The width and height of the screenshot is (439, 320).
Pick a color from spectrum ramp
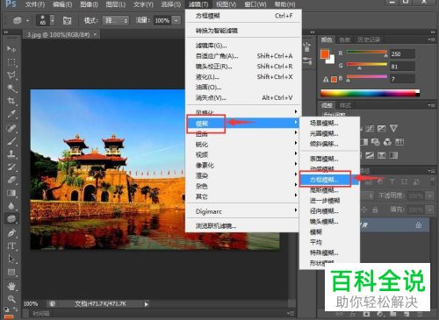(370, 93)
